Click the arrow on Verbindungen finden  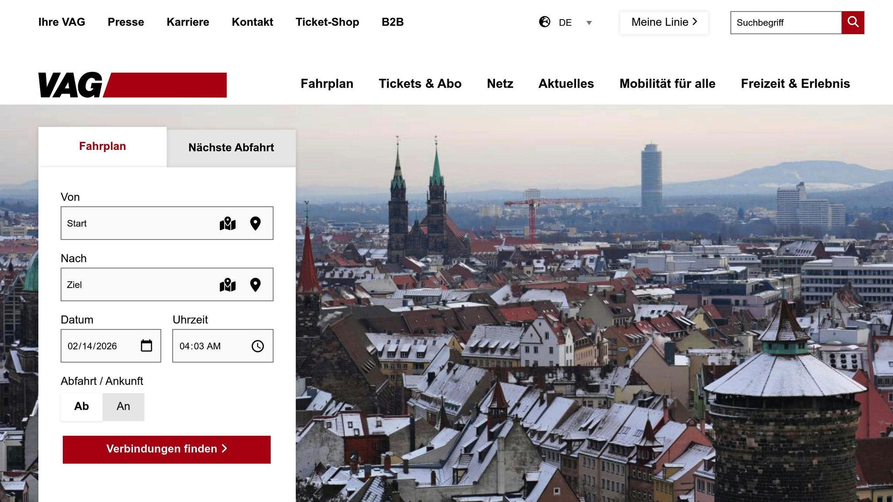[225, 449]
